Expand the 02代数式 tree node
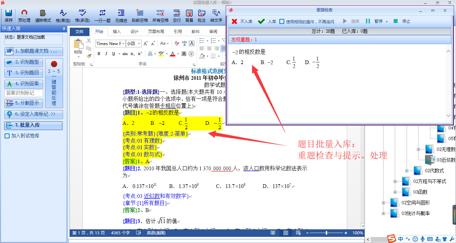The width and height of the screenshot is (456, 243). [407, 171]
